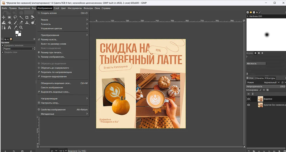Click the foreground color swatch

tap(17, 32)
